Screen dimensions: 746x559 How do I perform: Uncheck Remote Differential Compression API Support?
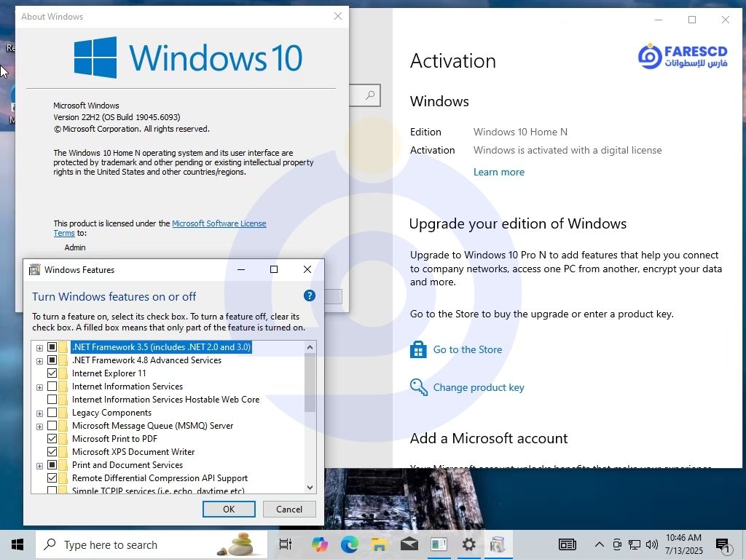[52, 477]
